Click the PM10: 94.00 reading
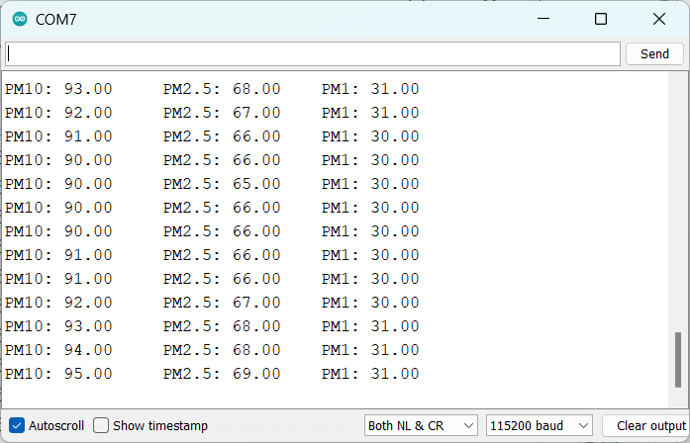 (x=58, y=350)
